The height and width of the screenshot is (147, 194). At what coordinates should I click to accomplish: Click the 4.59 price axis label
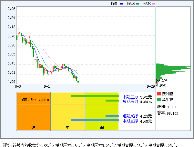click(11, 82)
